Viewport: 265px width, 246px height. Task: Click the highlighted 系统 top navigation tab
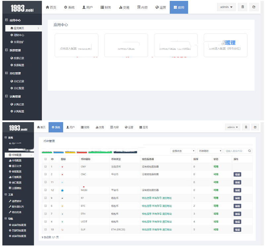(56, 127)
